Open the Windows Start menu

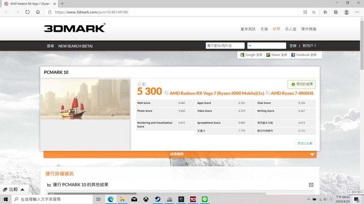coord(6,199)
